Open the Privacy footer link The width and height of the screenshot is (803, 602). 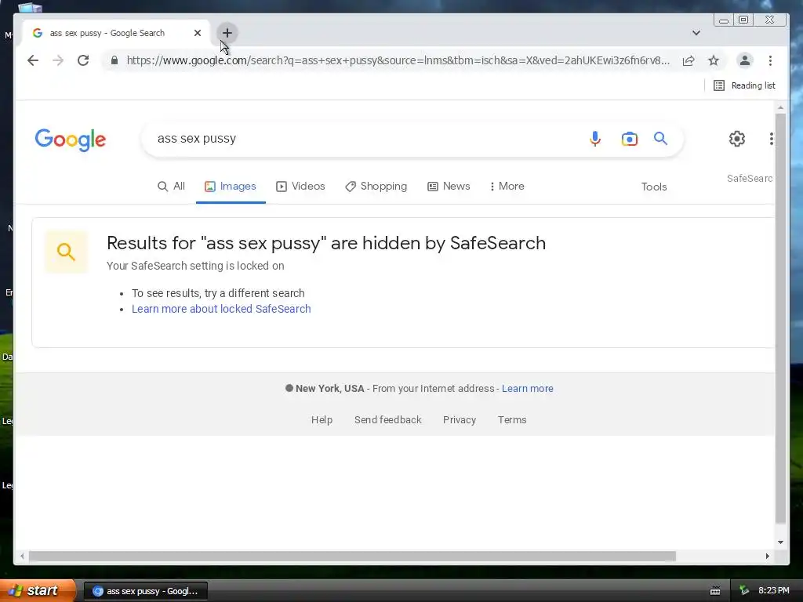(x=460, y=420)
